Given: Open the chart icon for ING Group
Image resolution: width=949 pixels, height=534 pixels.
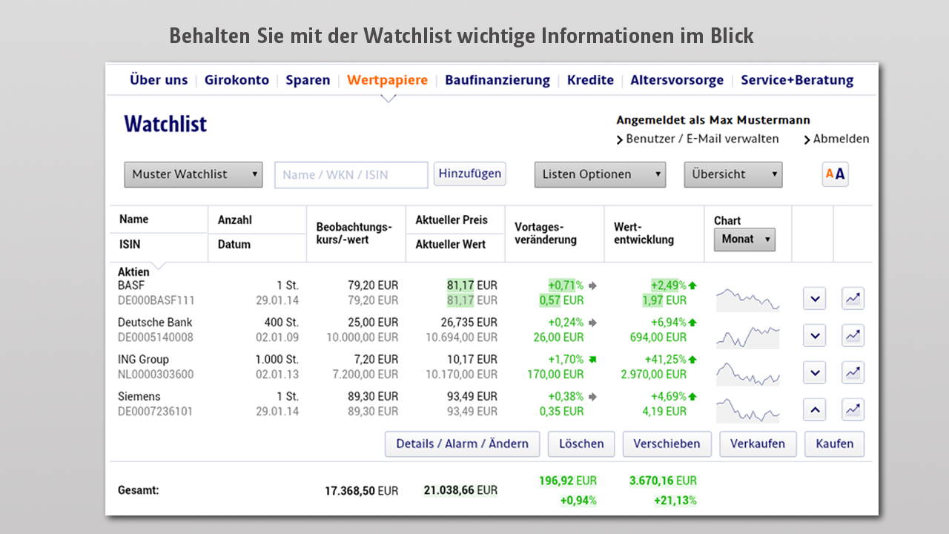Looking at the screenshot, I should pos(853,372).
